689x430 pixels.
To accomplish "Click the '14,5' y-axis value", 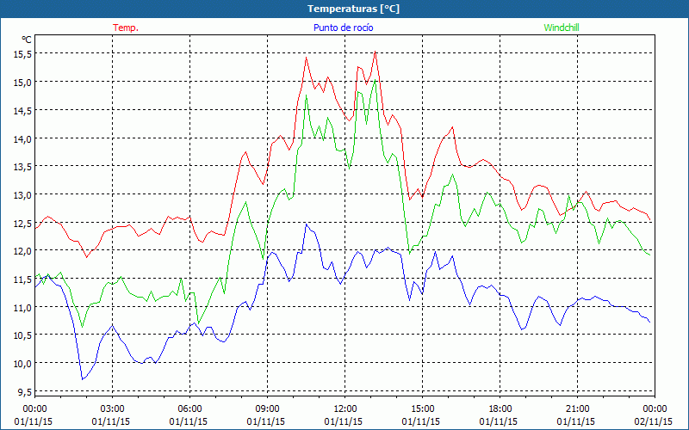I will [x=23, y=111].
